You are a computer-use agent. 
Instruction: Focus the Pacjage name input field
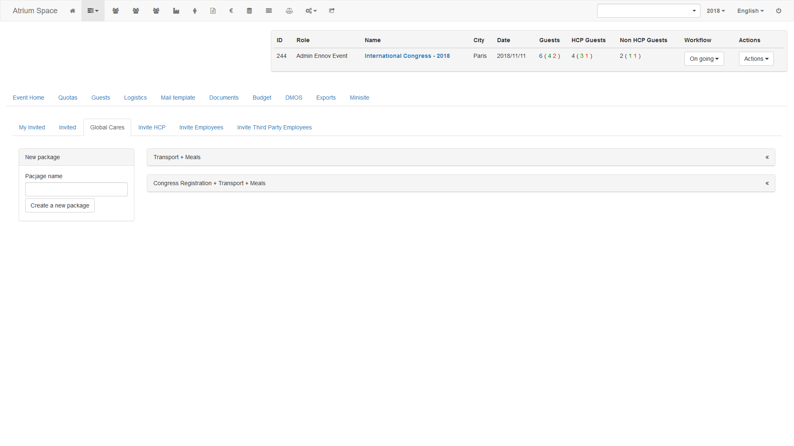click(x=77, y=189)
